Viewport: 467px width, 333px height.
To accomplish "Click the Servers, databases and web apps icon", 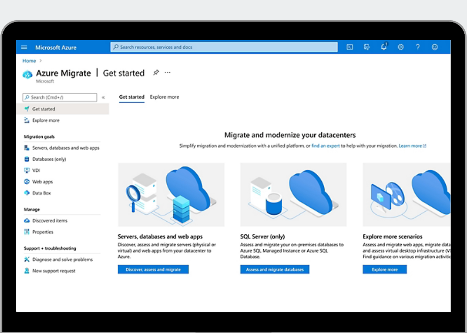I will pyautogui.click(x=27, y=148).
